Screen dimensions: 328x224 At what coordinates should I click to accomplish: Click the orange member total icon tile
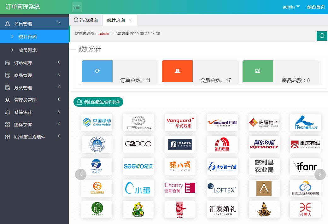click(177, 71)
